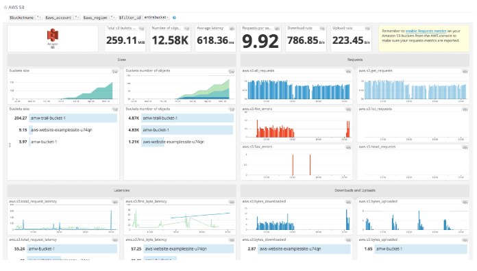Click the timeframe badge on aws.s3.all_requests graph
477x271 pixels.
(x=348, y=71)
